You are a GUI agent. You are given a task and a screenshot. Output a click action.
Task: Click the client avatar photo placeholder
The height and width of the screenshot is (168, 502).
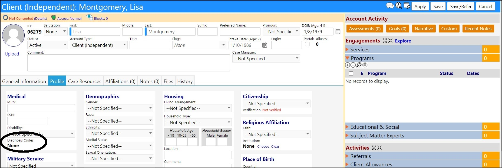coord(13,35)
